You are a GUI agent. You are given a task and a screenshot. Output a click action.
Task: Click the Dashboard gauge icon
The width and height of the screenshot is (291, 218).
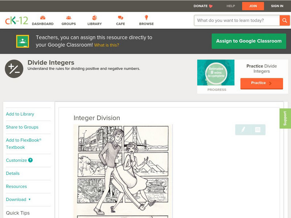tap(43, 17)
